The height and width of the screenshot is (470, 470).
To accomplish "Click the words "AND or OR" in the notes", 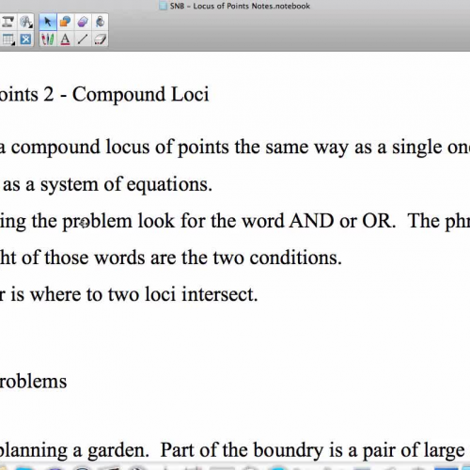I will [340, 221].
